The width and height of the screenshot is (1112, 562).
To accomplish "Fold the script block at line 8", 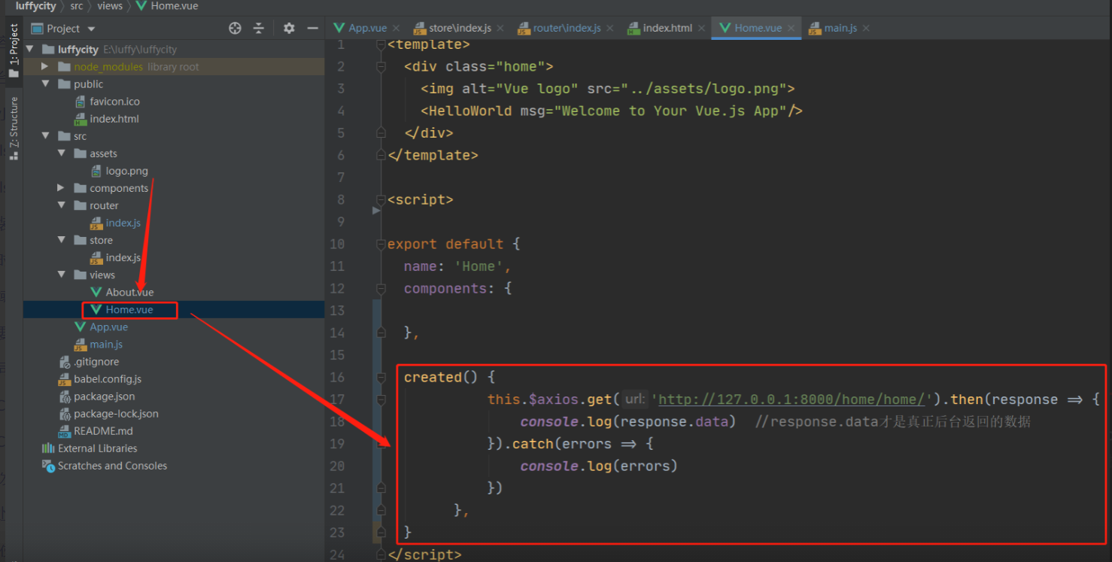I will (381, 199).
